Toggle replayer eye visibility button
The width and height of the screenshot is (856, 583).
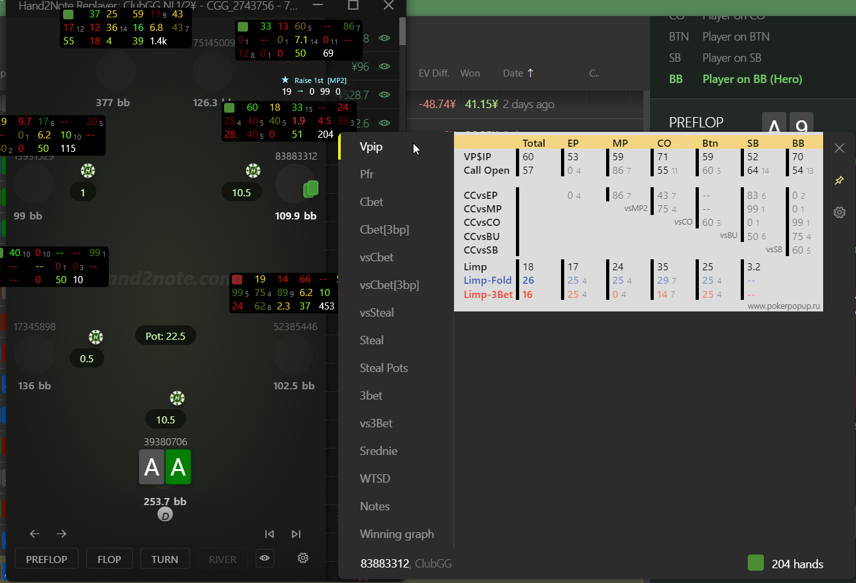[265, 558]
